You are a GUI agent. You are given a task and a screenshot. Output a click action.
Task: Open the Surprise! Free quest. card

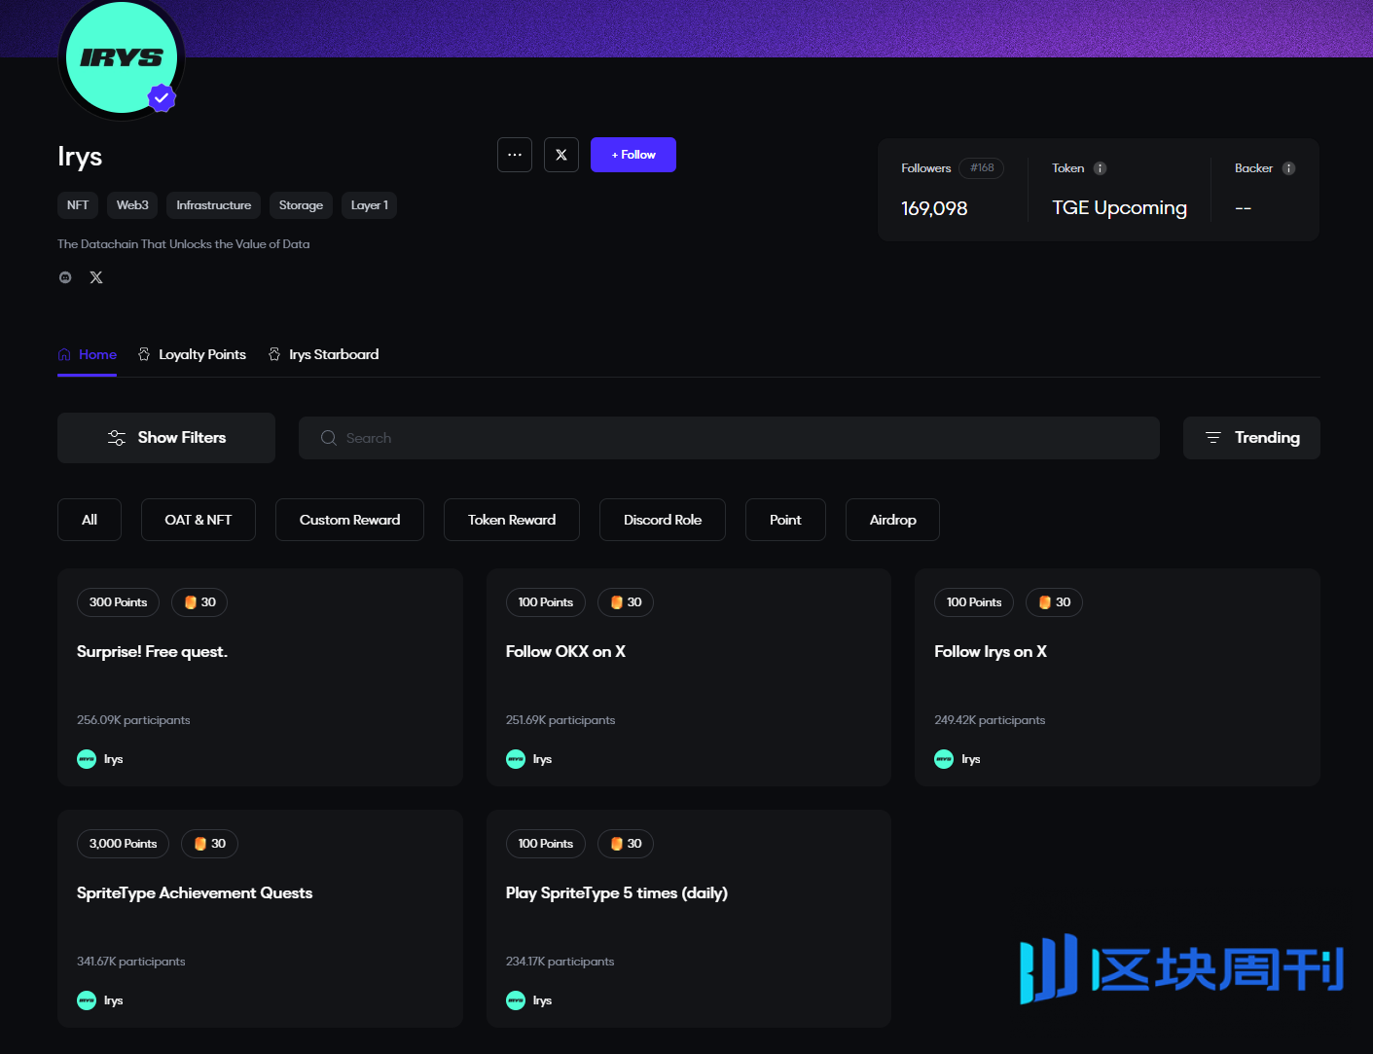[x=260, y=677]
